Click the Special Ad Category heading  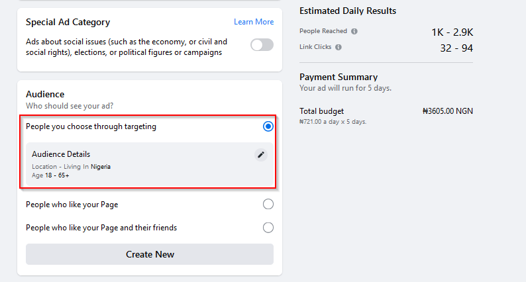68,23
